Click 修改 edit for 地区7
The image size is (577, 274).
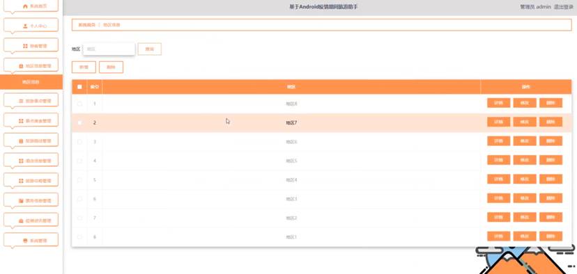click(x=525, y=122)
